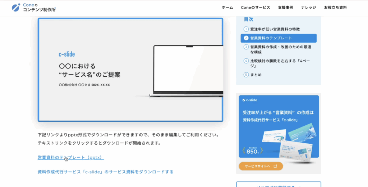Image resolution: width=368 pixels, height=187 pixels.
Task: Click the 目次 heading text
Action: click(x=249, y=19)
